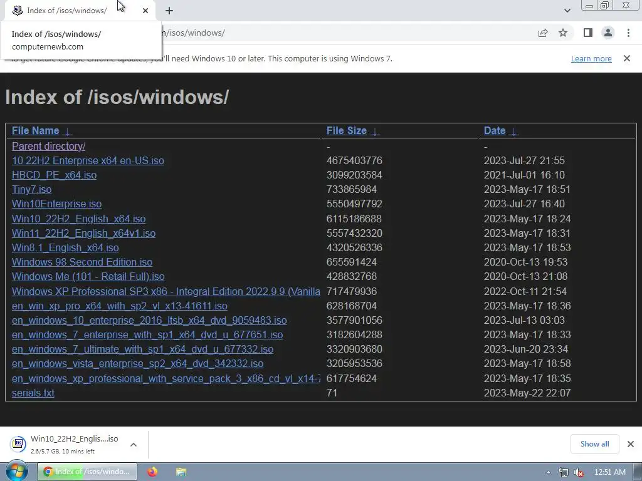Image resolution: width=642 pixels, height=481 pixels.
Task: Click file size 733865984
Action: click(351, 189)
